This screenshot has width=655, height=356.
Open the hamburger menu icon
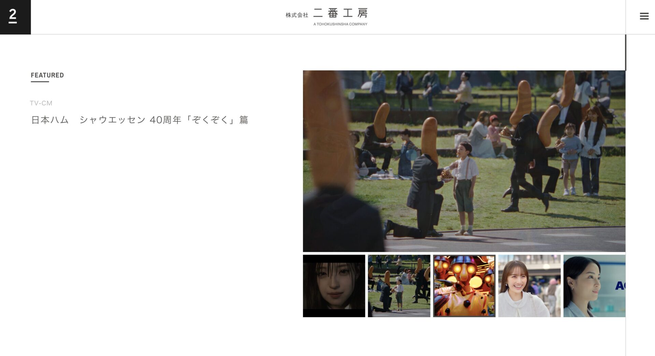[644, 16]
